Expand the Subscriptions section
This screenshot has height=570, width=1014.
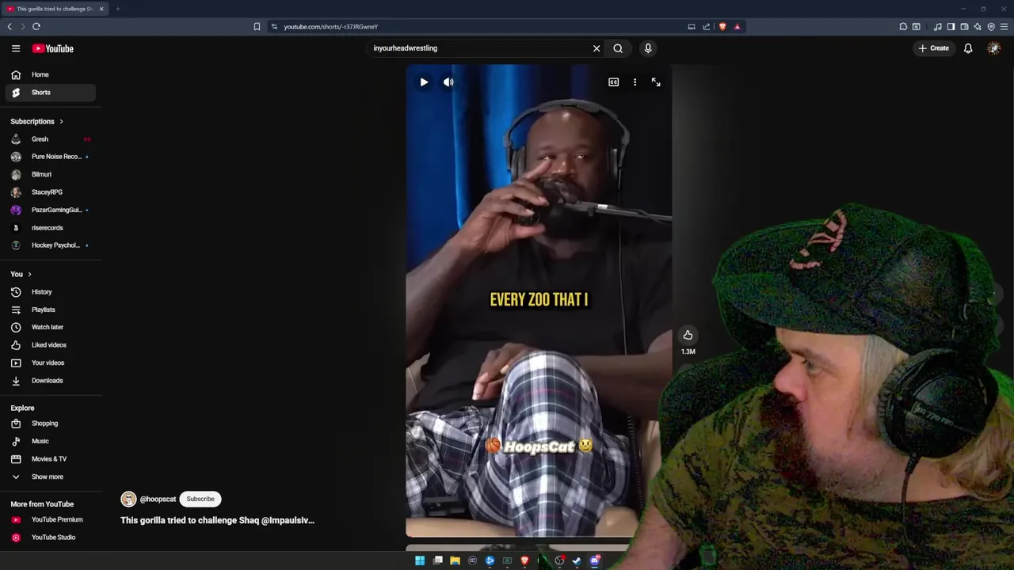coord(36,121)
